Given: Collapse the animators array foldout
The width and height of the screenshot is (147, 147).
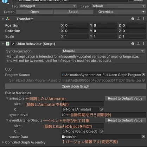Looking at the screenshot, I should coord(7,98).
